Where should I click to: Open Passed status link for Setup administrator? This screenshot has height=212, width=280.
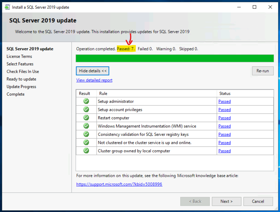click(x=225, y=102)
